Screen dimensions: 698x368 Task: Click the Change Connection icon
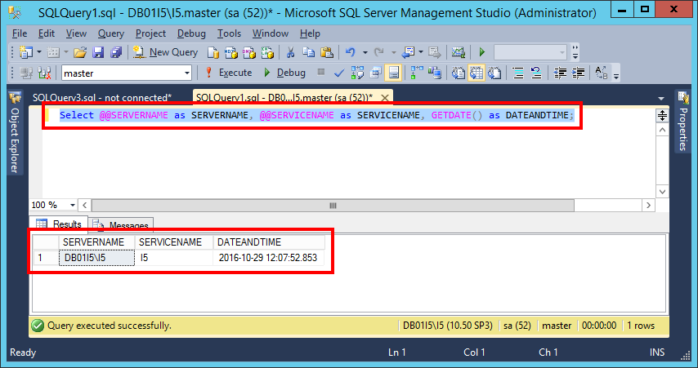pyautogui.click(x=44, y=73)
